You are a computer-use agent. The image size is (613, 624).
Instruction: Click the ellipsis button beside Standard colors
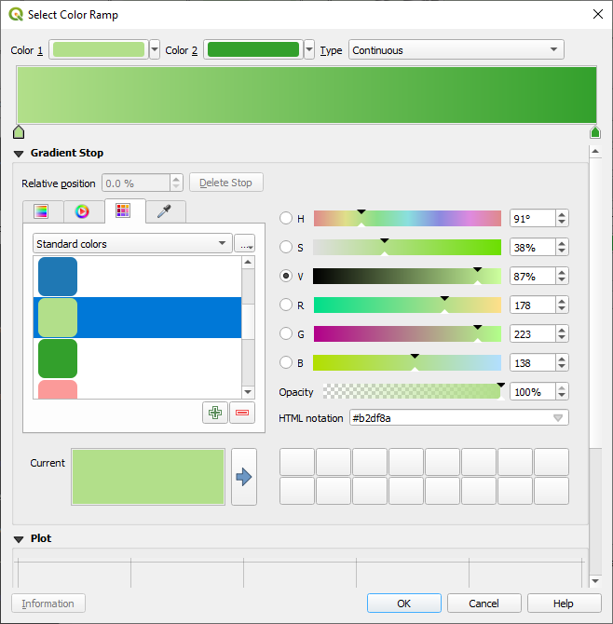(x=245, y=244)
